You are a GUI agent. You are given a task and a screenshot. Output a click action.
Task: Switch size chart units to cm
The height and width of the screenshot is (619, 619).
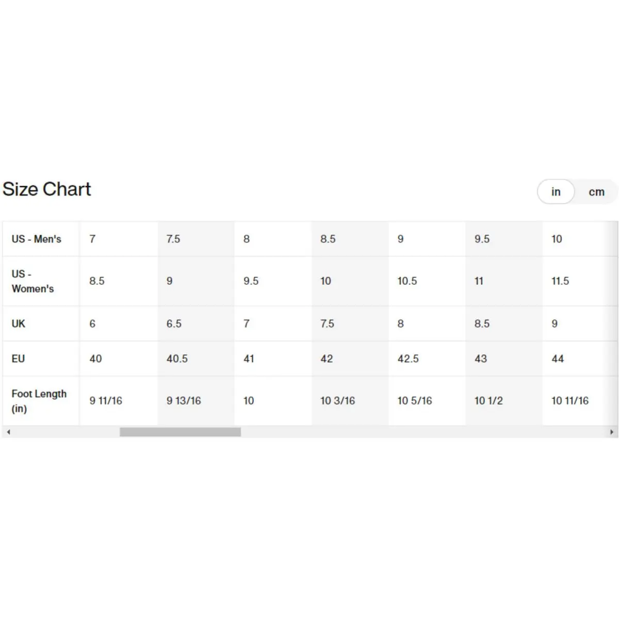596,192
